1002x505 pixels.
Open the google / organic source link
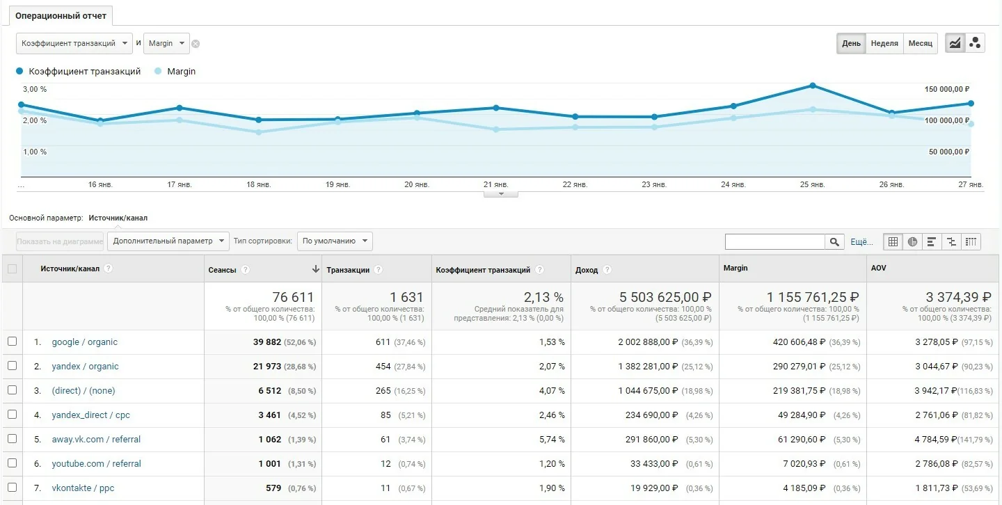click(84, 342)
